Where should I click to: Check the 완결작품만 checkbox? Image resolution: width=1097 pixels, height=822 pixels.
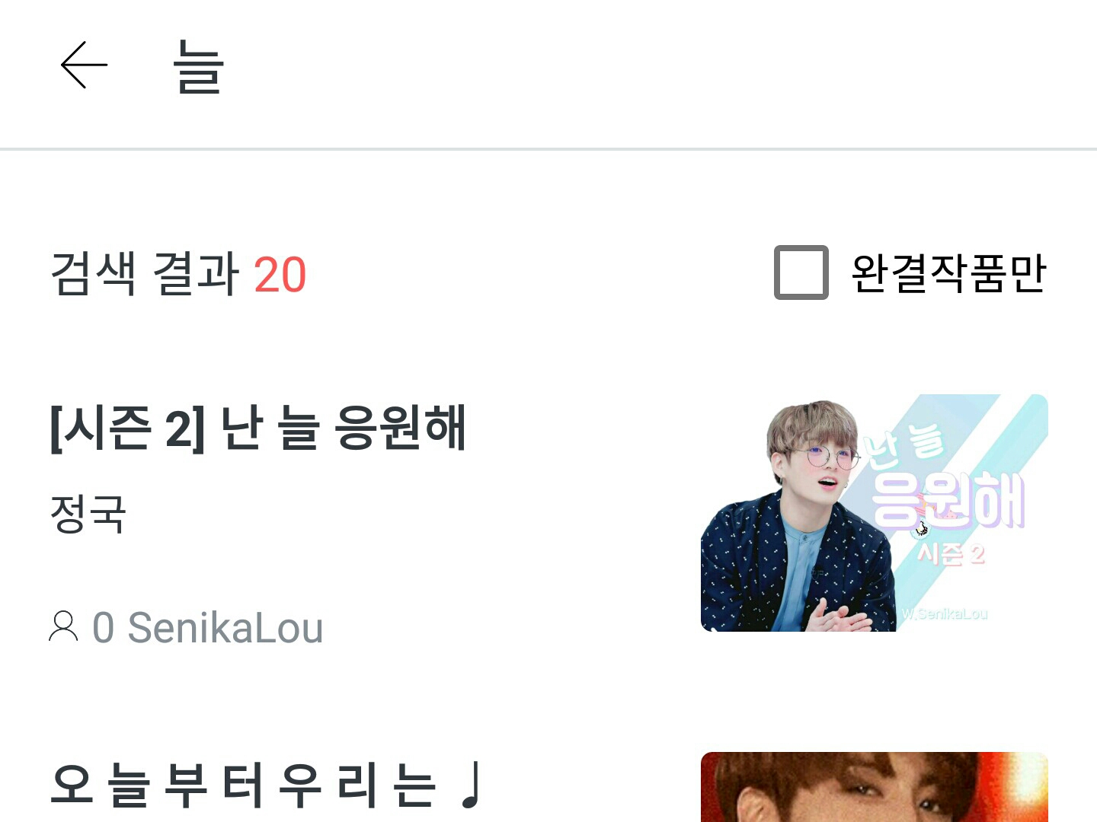[x=801, y=272]
